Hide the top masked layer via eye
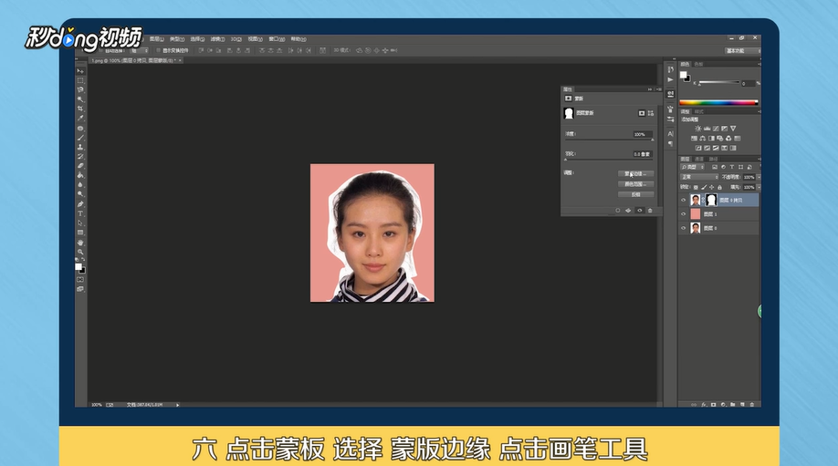The width and height of the screenshot is (838, 466). tap(684, 201)
